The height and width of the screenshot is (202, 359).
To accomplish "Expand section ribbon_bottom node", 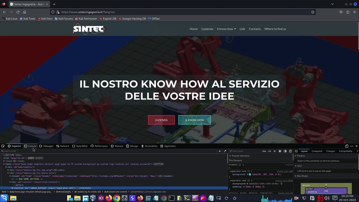I will pos(12,188).
